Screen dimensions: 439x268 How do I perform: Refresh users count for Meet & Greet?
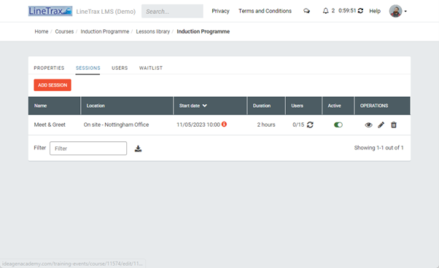[x=310, y=125]
